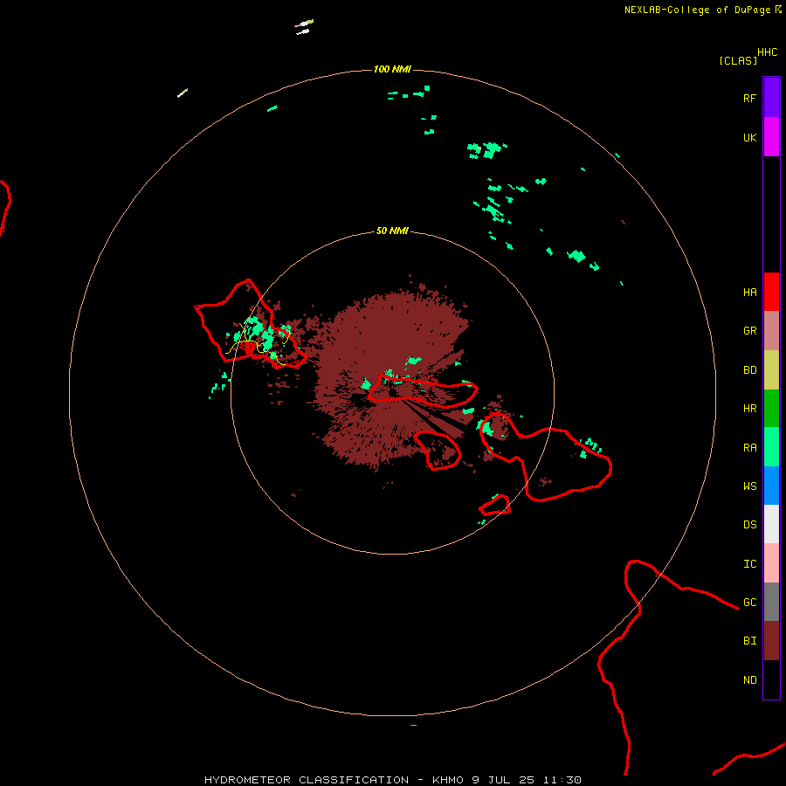Click the HHC product code text

click(768, 52)
